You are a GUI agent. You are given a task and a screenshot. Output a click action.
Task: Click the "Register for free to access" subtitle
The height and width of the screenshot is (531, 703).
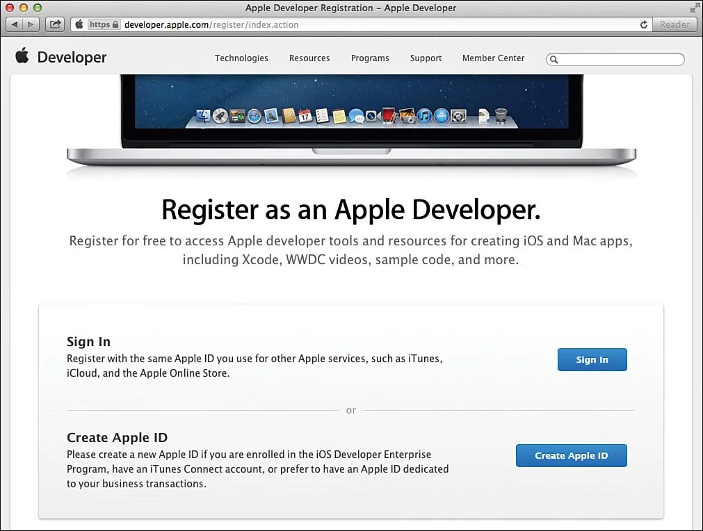(351, 250)
